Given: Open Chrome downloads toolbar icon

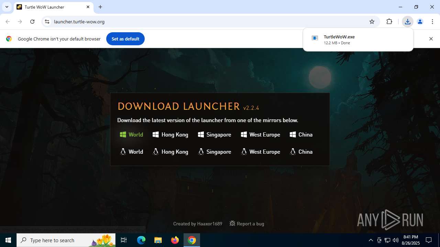Looking at the screenshot, I should click(407, 22).
